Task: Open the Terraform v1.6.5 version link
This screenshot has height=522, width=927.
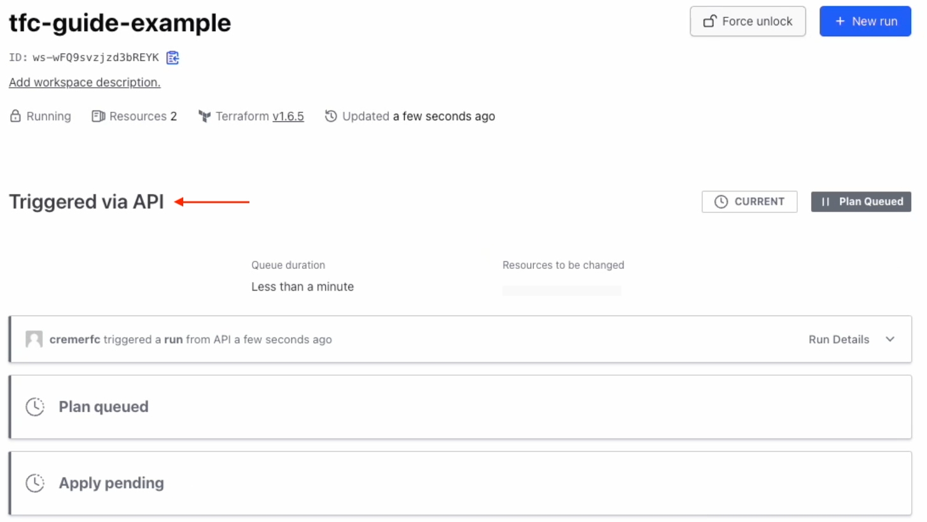Action: [288, 116]
